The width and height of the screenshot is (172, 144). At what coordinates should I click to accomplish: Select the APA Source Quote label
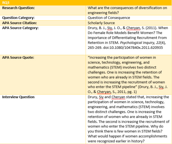(x=18, y=57)
